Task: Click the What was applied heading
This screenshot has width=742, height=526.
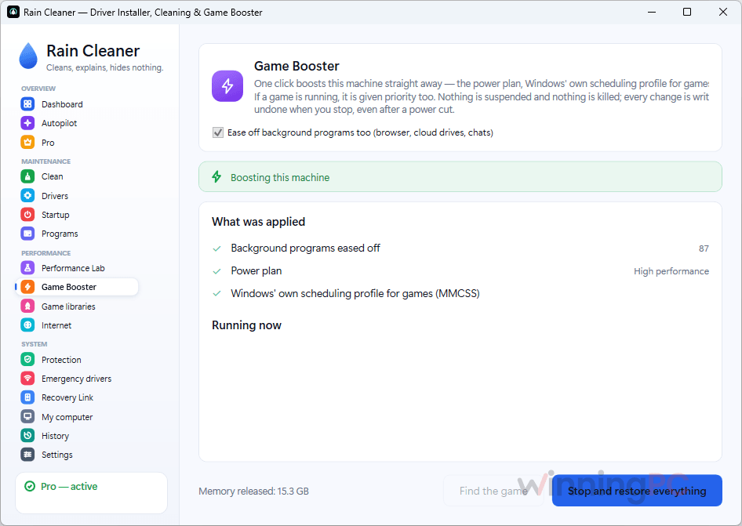Action: coord(258,222)
